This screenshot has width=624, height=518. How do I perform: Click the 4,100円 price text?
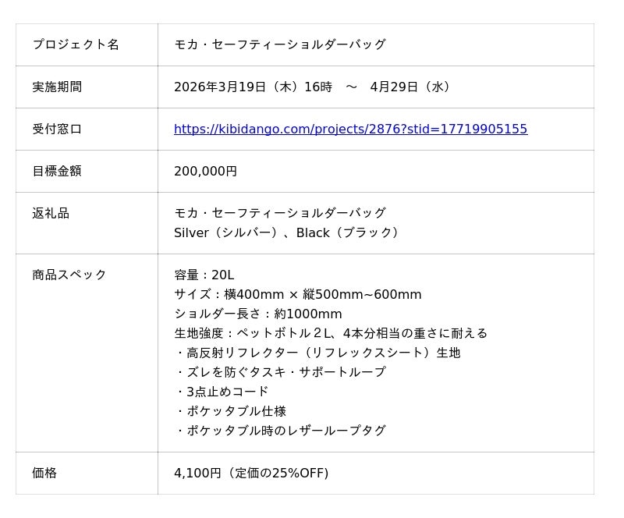251,473
